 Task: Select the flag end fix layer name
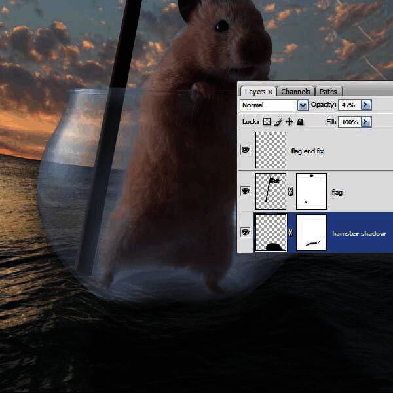(x=308, y=151)
